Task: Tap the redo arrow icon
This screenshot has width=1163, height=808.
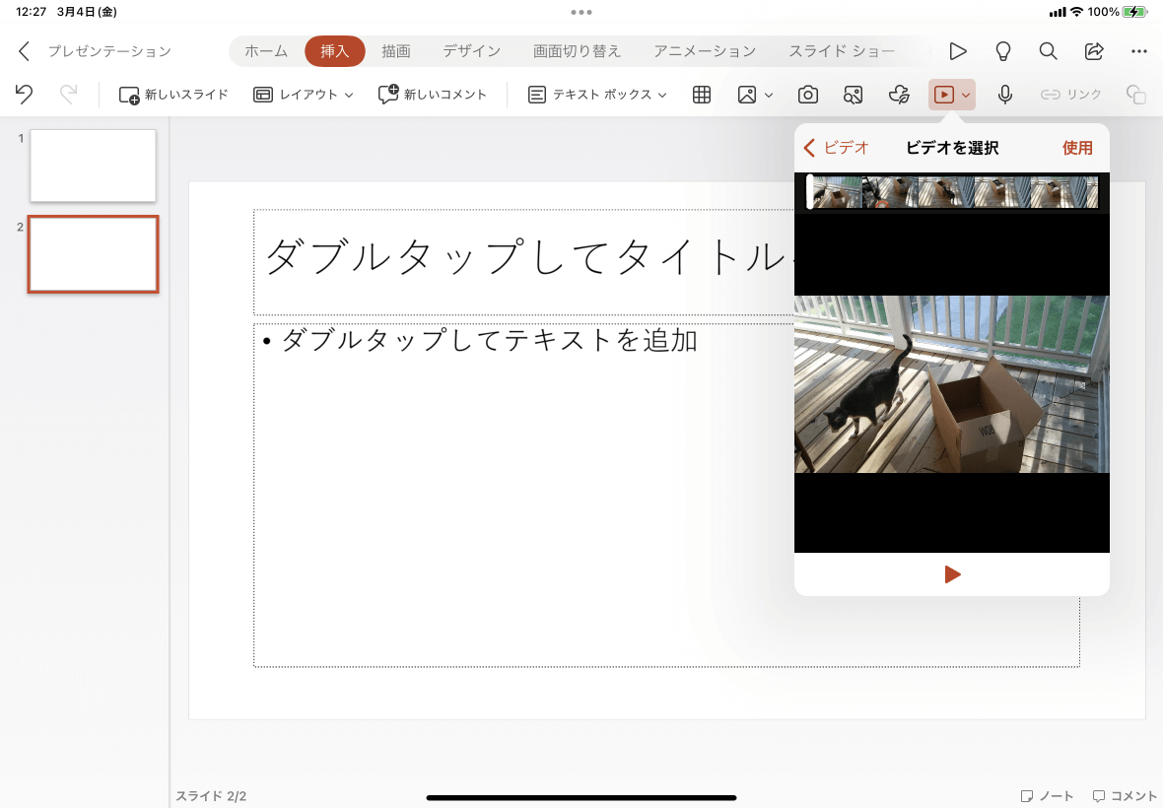Action: tap(68, 95)
